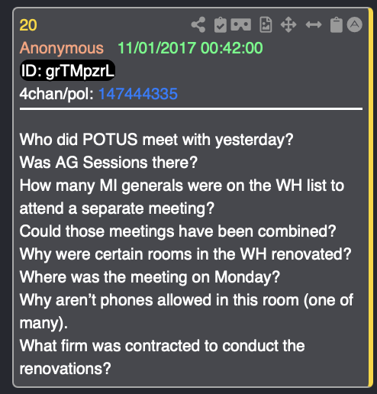
Task: Click the yellow post number 20
Action: [28, 25]
